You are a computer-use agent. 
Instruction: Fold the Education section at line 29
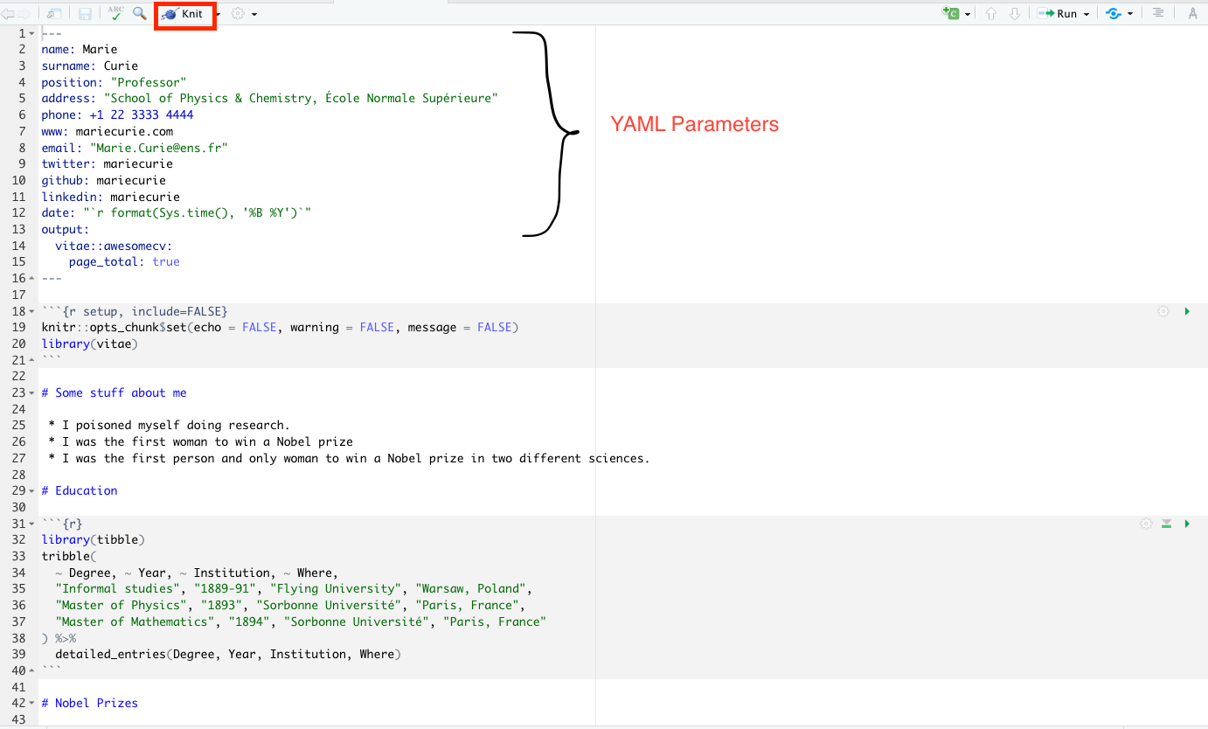tap(32, 491)
